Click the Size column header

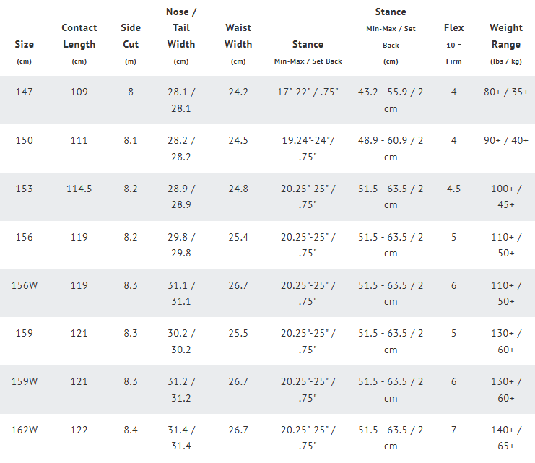(25, 52)
